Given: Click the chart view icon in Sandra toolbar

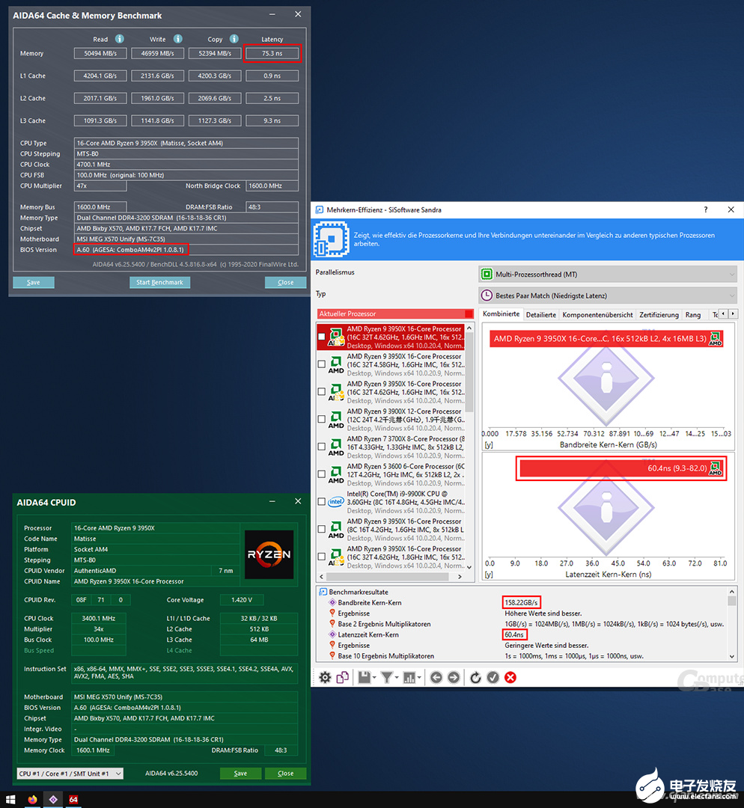Looking at the screenshot, I should click(409, 677).
